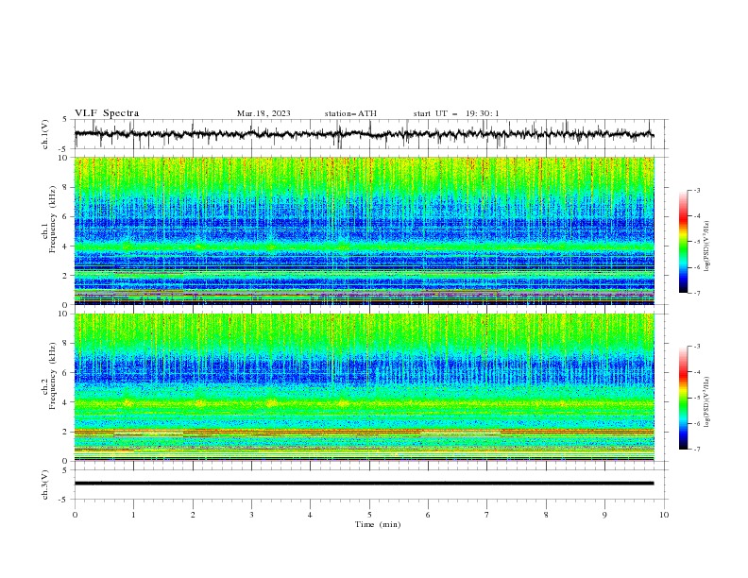Viewport: 748px width, 578px height.
Task: Click the ch.1 spectrogram panel
Action: (364, 230)
